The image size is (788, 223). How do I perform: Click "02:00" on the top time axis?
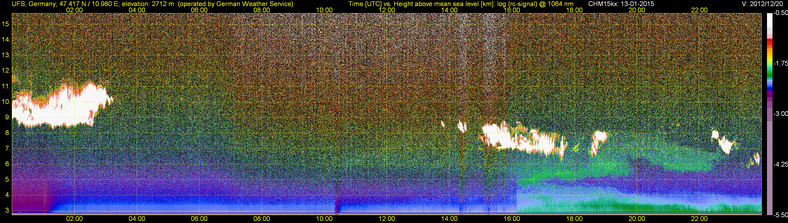pyautogui.click(x=74, y=10)
